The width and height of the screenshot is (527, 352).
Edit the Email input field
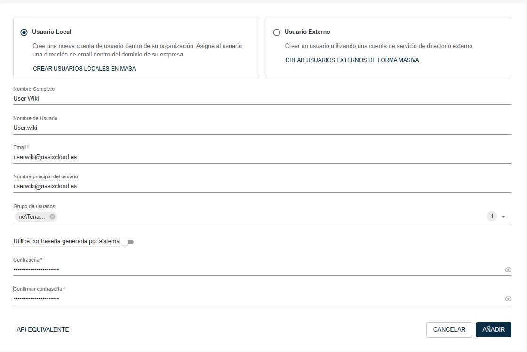pyautogui.click(x=262, y=157)
